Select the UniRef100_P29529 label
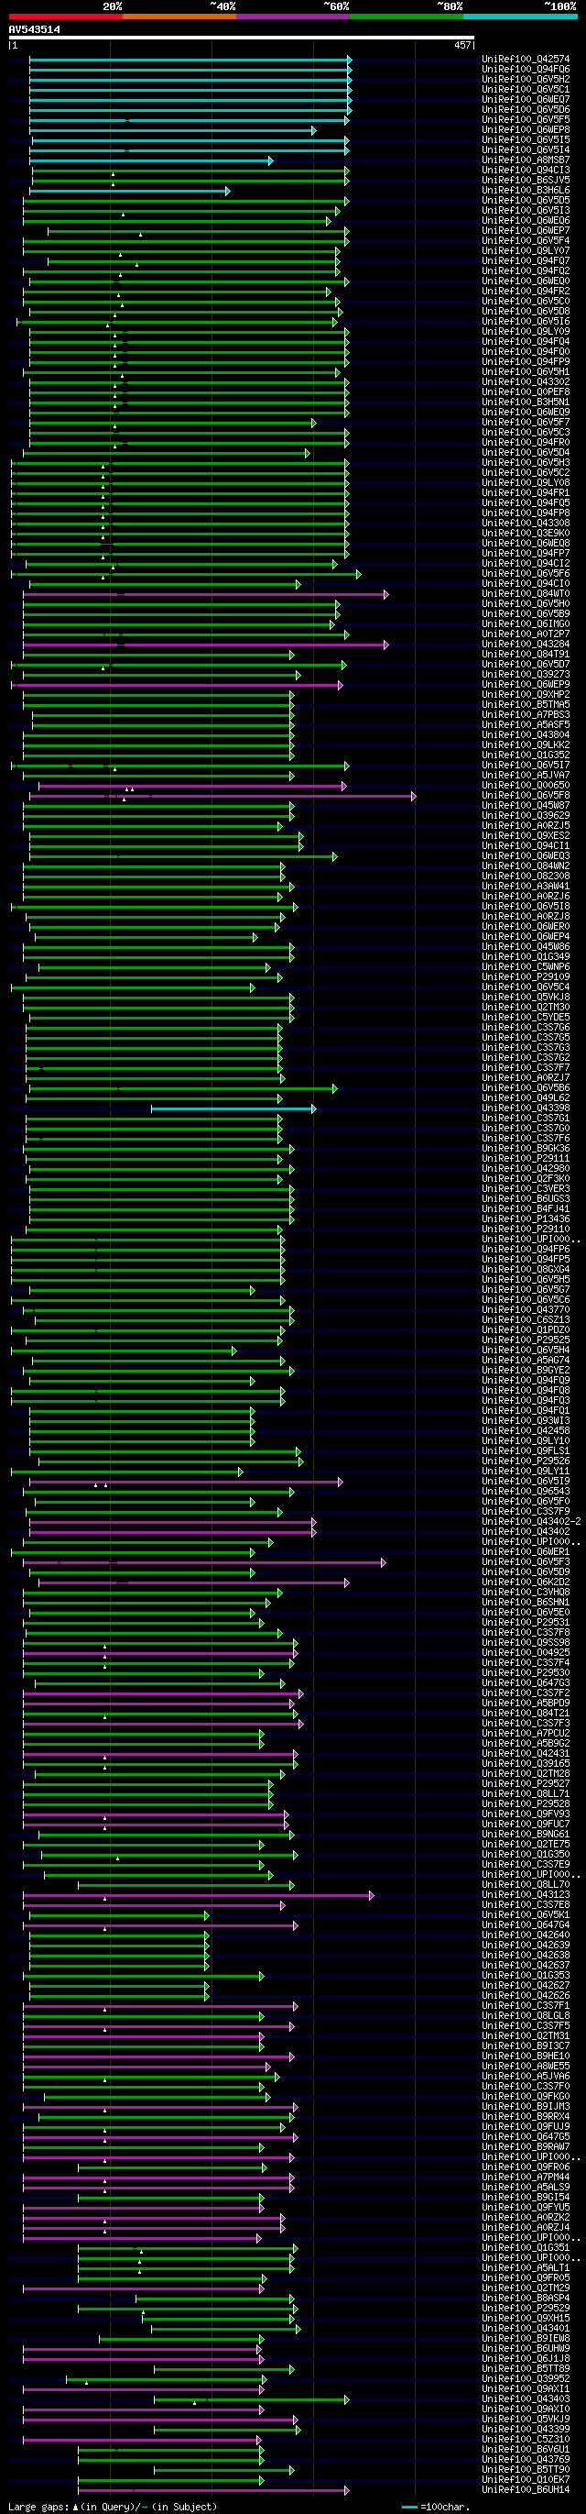The width and height of the screenshot is (586, 2514). point(526,2308)
